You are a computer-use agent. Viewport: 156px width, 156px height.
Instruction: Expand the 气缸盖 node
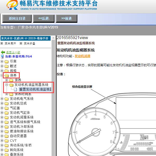(x=2, y=108)
